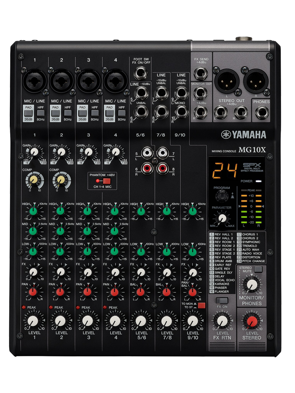Click the orange program number display showing 24
Image resolution: width=295 pixels, height=393 pixels.
[x=224, y=171]
